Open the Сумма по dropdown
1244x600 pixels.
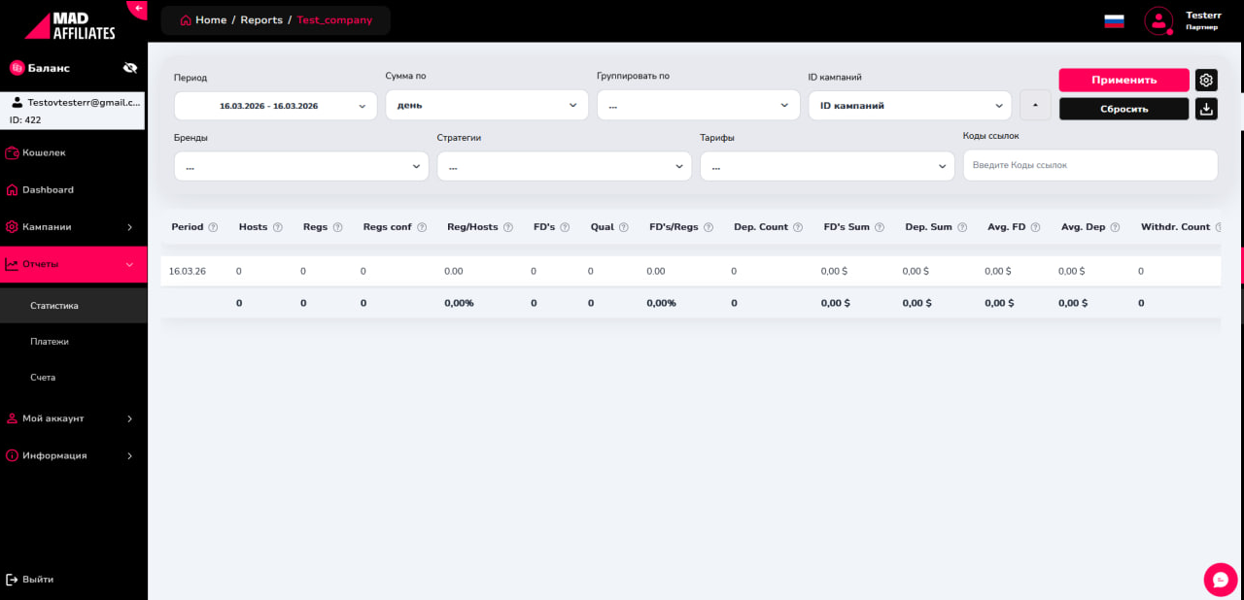pos(486,105)
